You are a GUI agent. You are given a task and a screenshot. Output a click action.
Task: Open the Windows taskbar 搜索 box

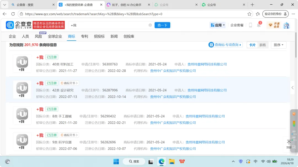pyautogui.click(x=134, y=162)
